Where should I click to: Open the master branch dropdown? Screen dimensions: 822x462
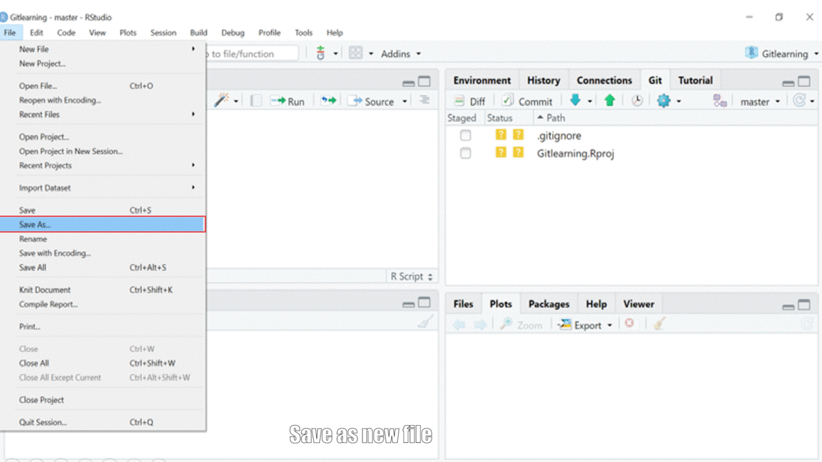760,101
